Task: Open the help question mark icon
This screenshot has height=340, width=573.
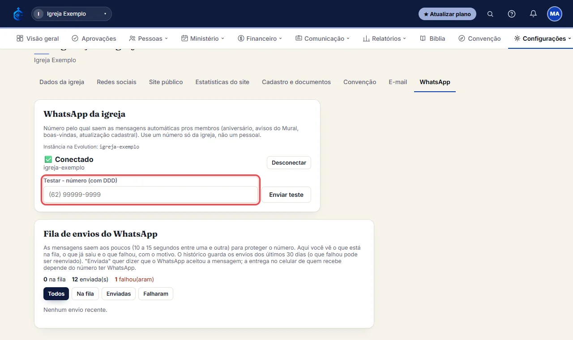Action: pyautogui.click(x=512, y=14)
